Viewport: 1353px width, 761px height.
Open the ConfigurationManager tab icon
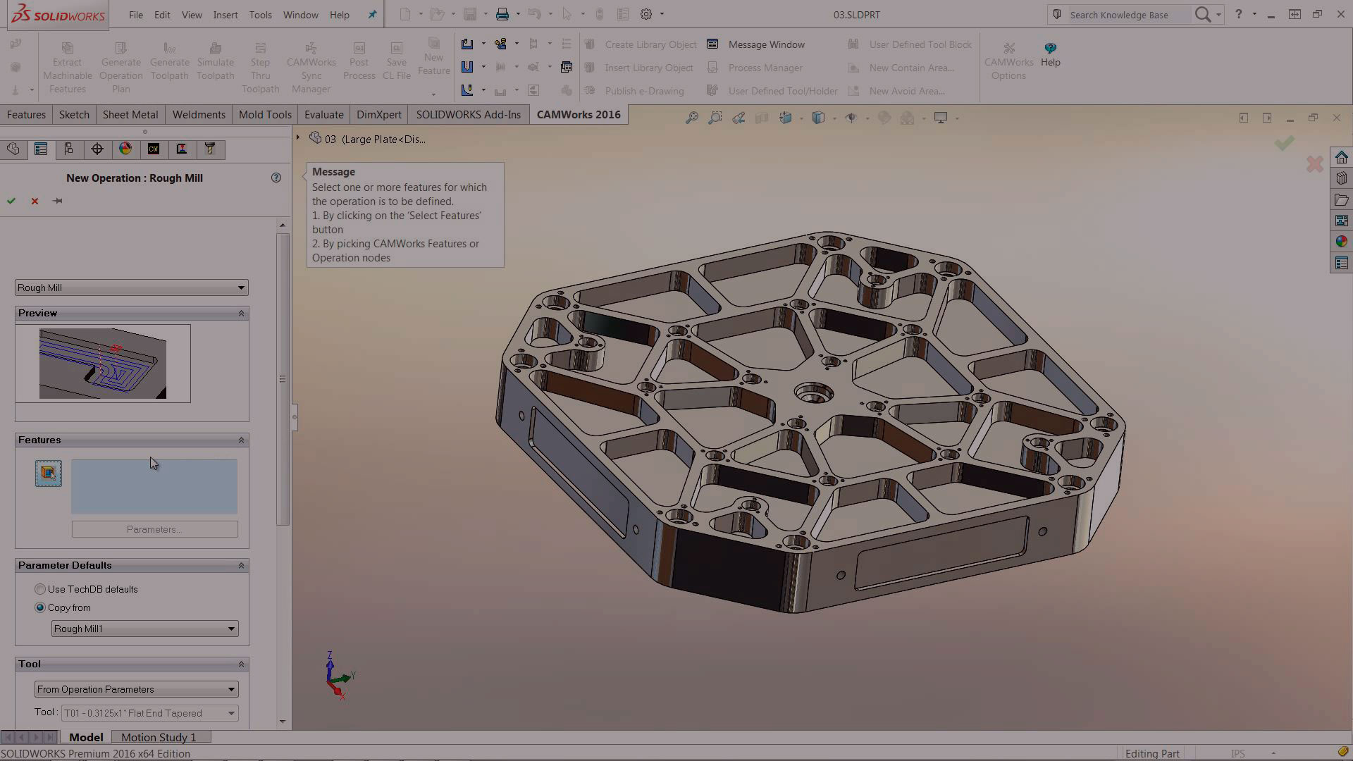(69, 149)
